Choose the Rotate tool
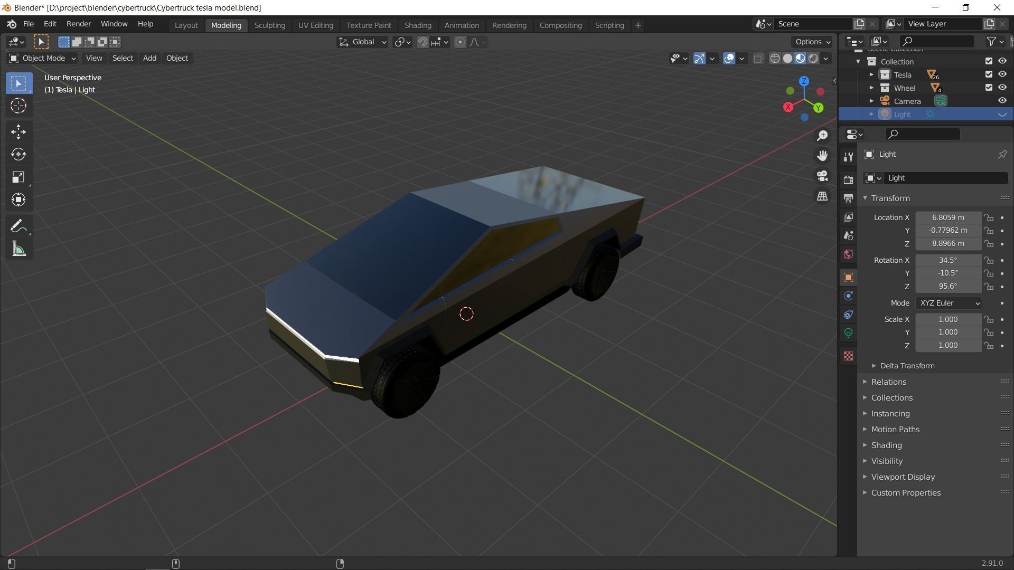The width and height of the screenshot is (1014, 570). pos(18,154)
